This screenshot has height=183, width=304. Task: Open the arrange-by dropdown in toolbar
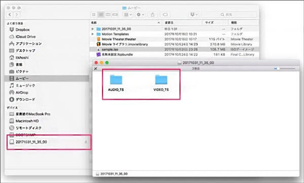pyautogui.click(x=128, y=15)
